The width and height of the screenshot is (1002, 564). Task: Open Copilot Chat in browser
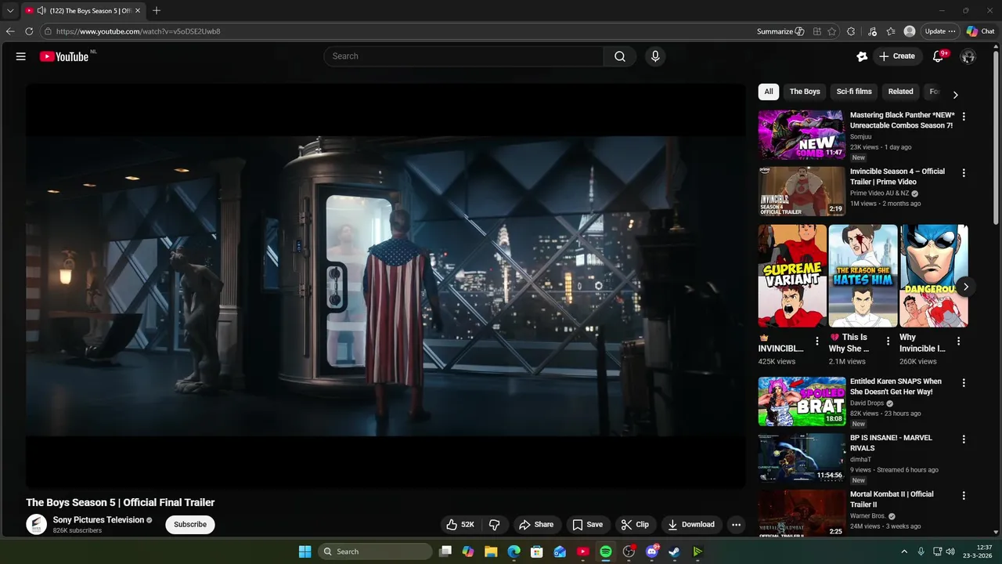[981, 31]
